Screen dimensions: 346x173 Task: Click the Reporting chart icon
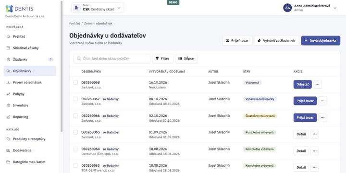(8, 117)
